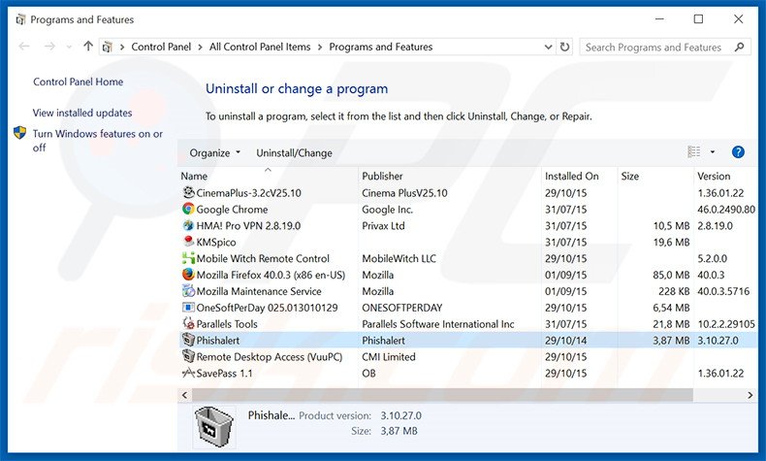Click the refresh button in address bar

pyautogui.click(x=564, y=47)
